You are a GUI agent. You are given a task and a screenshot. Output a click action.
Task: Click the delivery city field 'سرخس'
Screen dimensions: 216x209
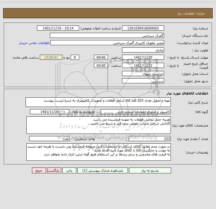(143, 81)
